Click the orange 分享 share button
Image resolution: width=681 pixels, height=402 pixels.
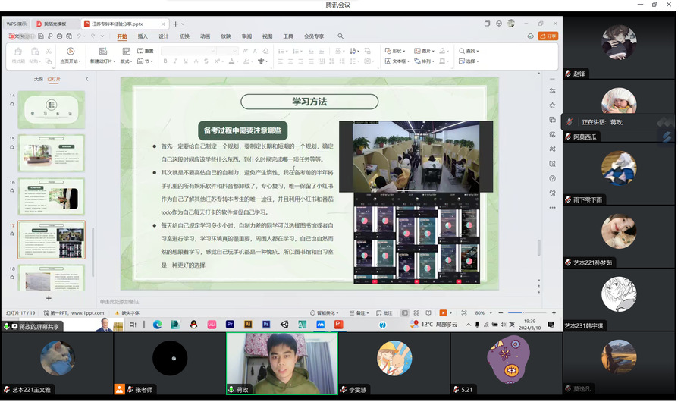[x=548, y=36]
